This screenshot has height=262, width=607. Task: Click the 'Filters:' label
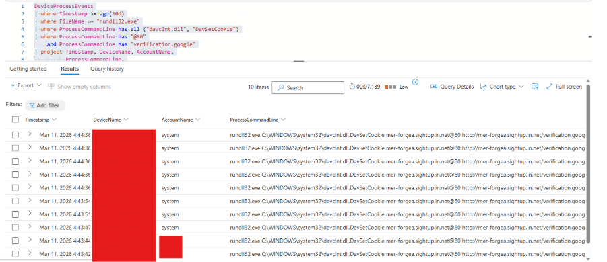click(x=13, y=104)
